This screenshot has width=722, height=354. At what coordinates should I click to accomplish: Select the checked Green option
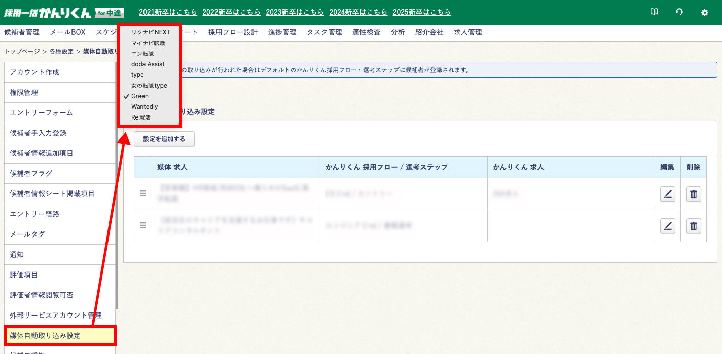point(140,96)
